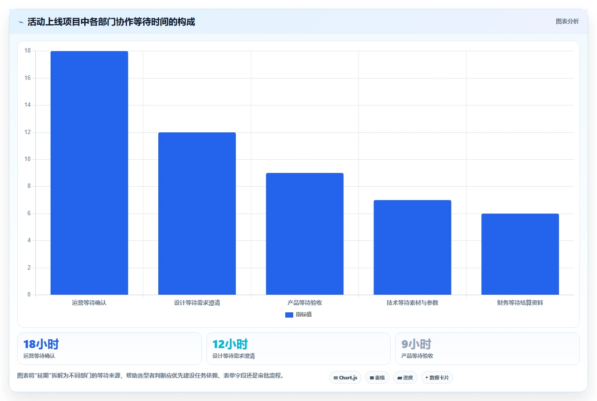Click the y-axis value 18
Image resolution: width=597 pixels, height=401 pixels.
coord(28,51)
